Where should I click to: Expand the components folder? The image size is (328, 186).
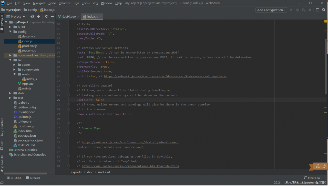(x=15, y=70)
